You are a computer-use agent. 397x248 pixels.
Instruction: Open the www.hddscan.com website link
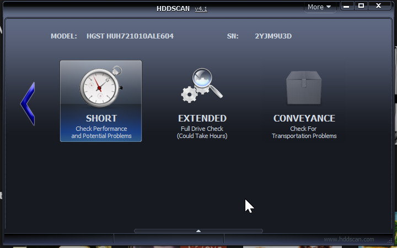coord(349,239)
